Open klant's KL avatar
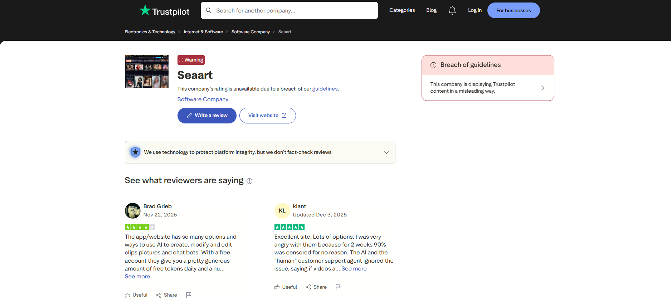 pos(282,211)
